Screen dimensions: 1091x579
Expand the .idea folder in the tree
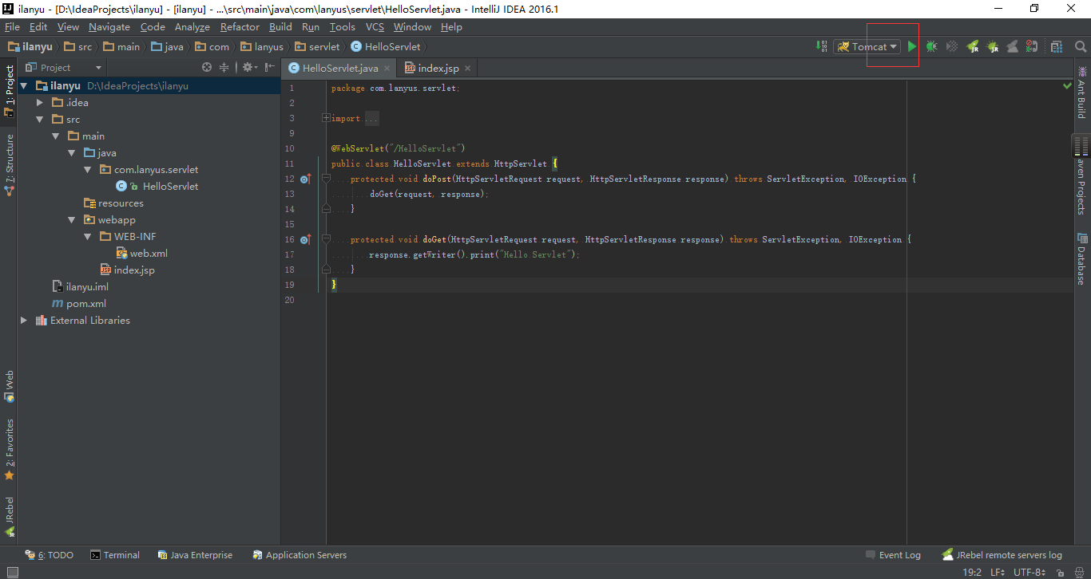pos(40,103)
